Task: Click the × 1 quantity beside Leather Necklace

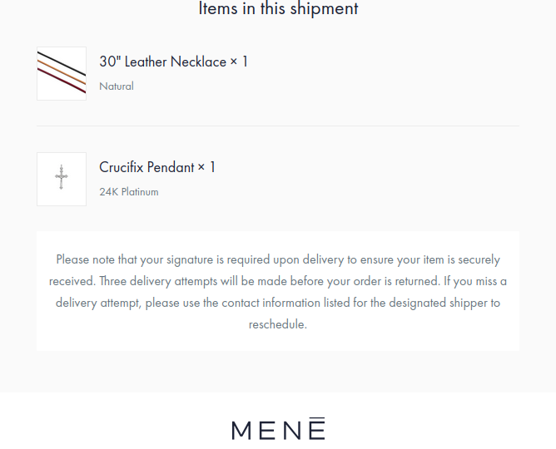Action: pos(240,62)
